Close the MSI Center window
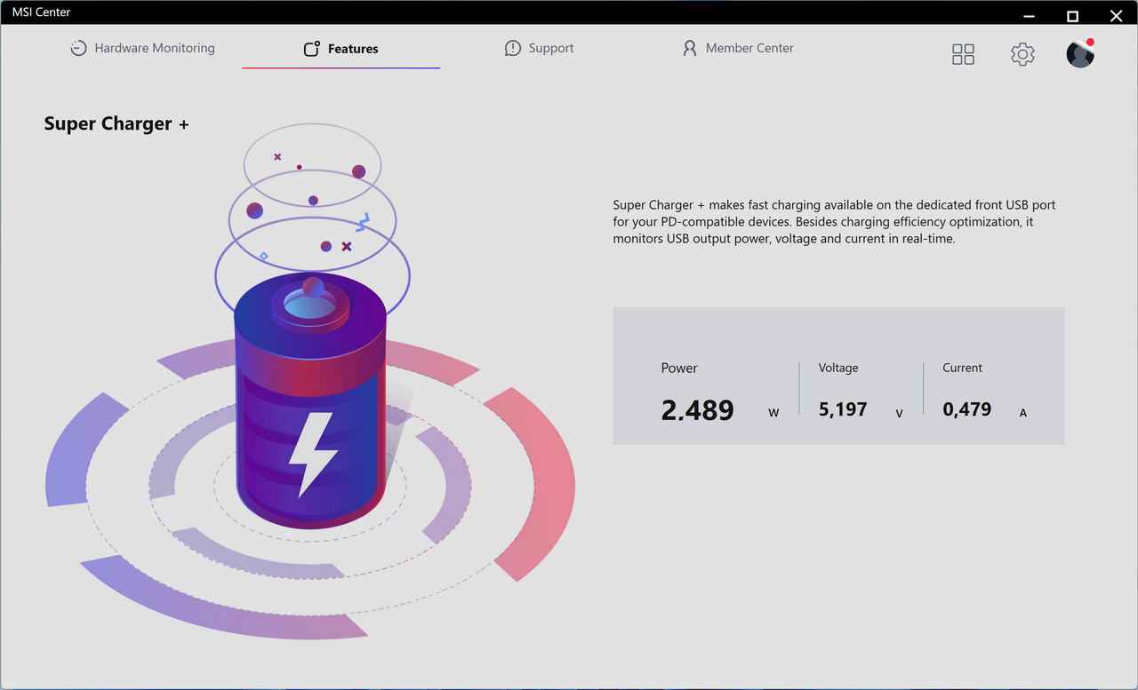 pyautogui.click(x=1116, y=15)
